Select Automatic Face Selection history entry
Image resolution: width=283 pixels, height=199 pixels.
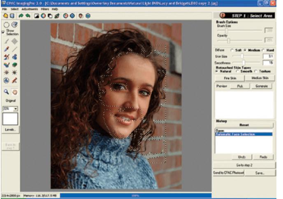coord(244,134)
